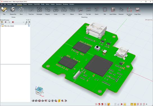Choose the Circles sketching tool
The height and width of the screenshot is (106, 153).
tap(56, 11)
